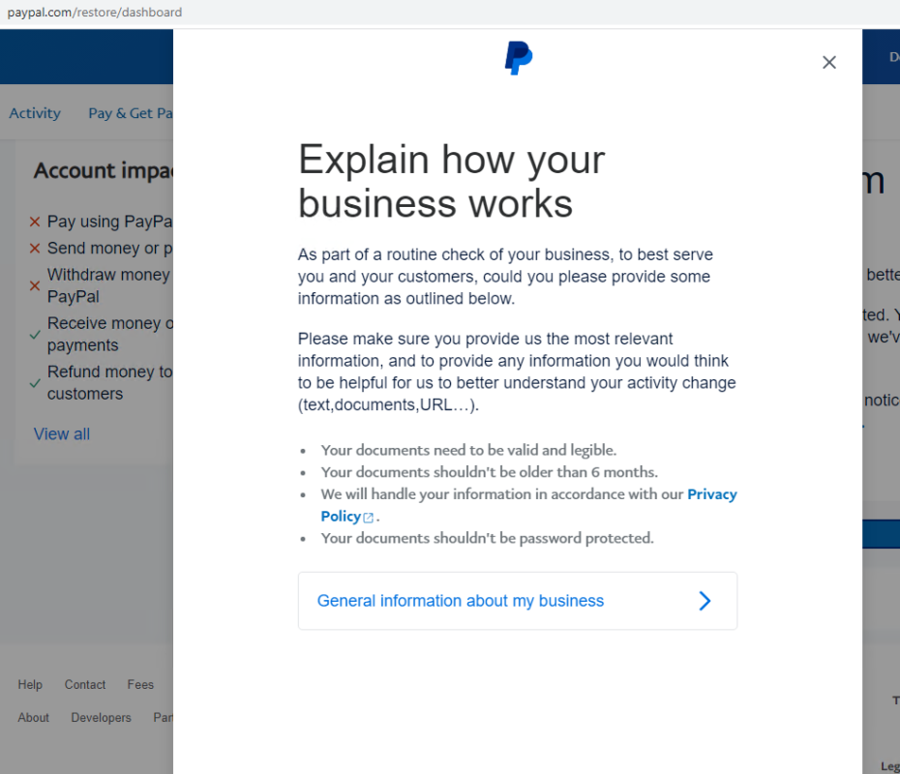Image resolution: width=900 pixels, height=774 pixels.
Task: Click the 'Refund money to customers' list item text
Action: point(109,383)
